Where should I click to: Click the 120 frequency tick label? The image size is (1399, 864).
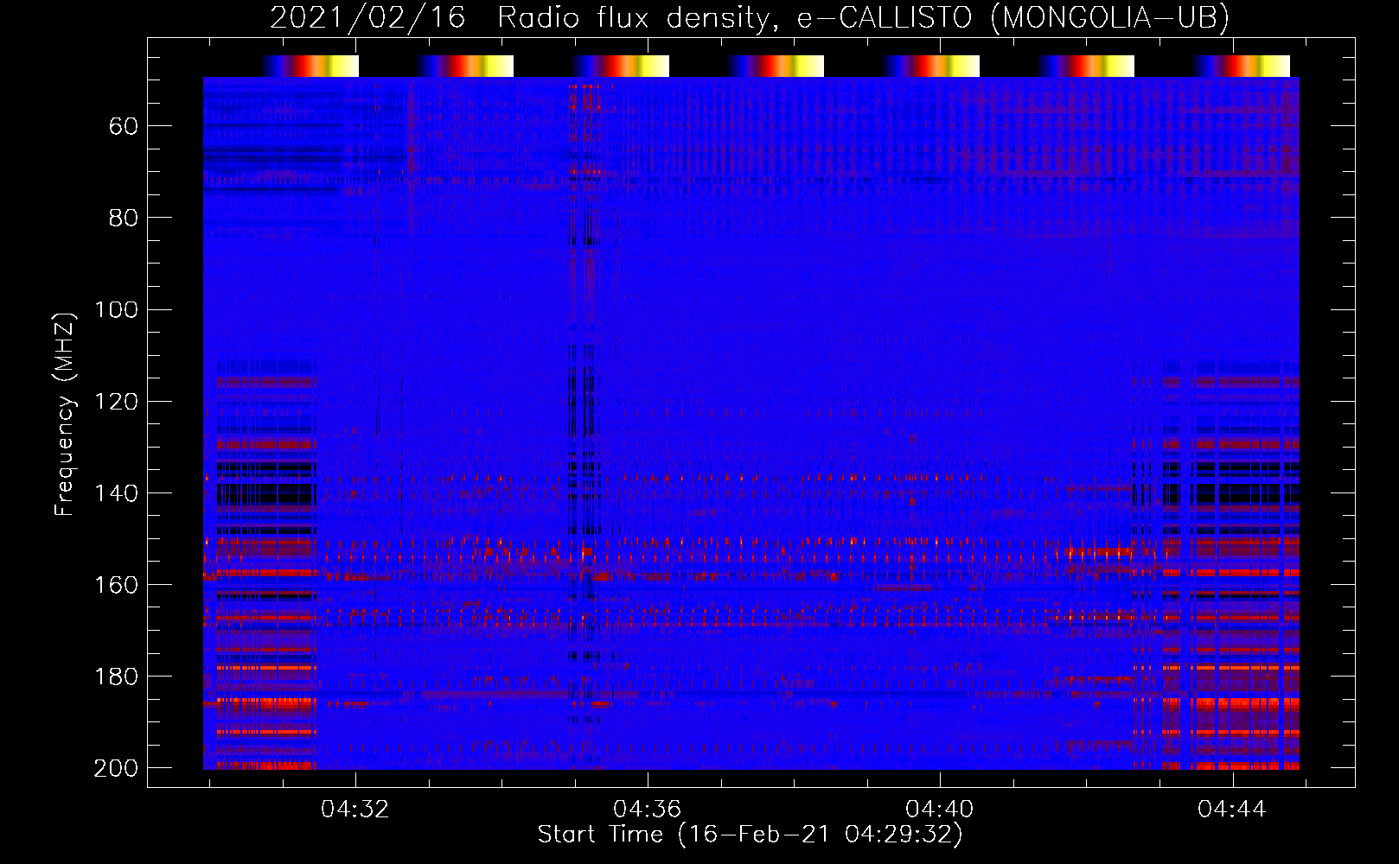(x=117, y=402)
